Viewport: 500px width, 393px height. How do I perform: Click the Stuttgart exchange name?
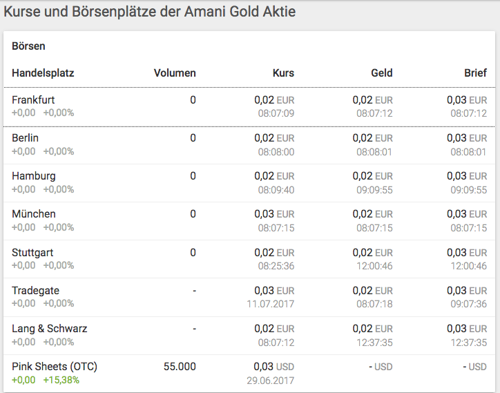pos(32,253)
